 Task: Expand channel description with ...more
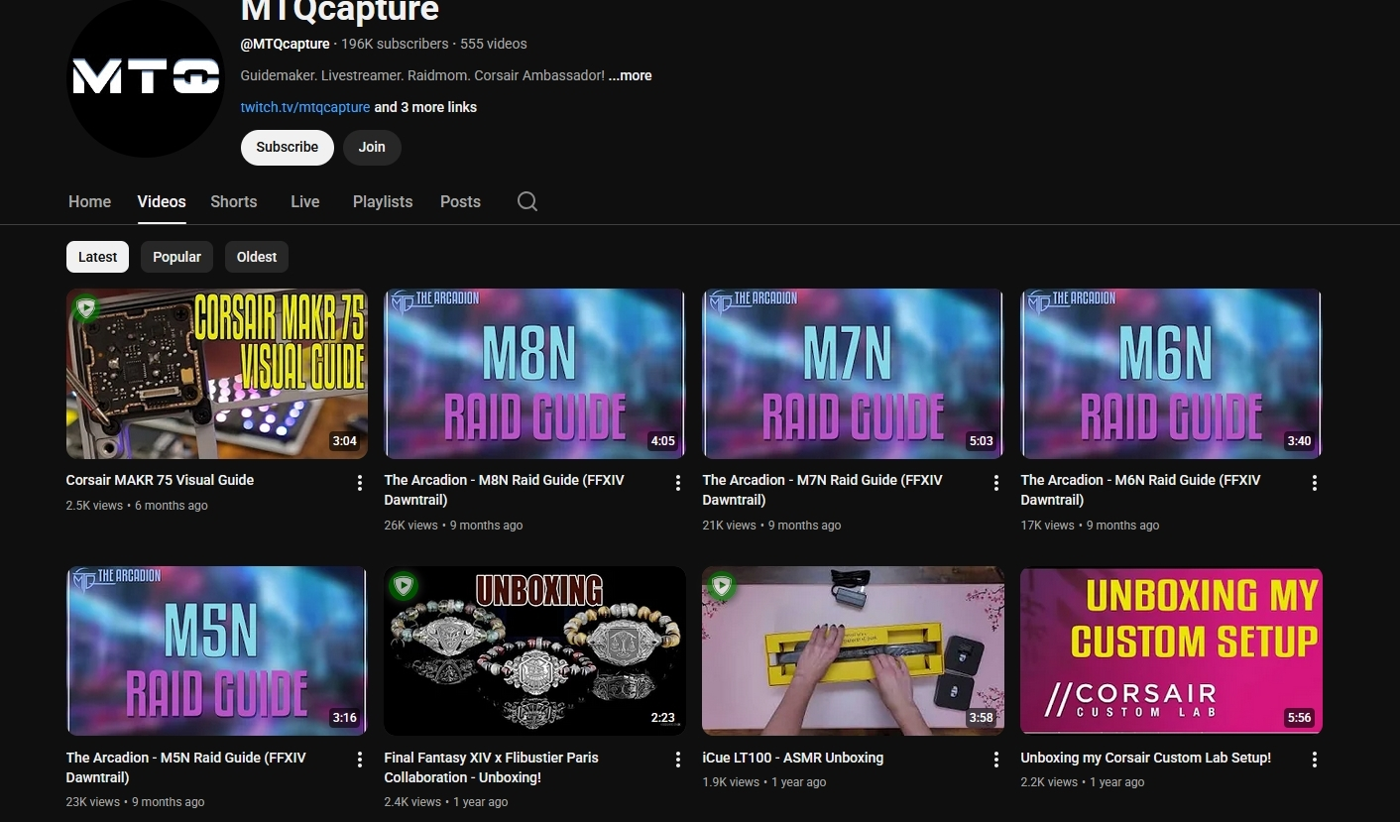pyautogui.click(x=631, y=75)
